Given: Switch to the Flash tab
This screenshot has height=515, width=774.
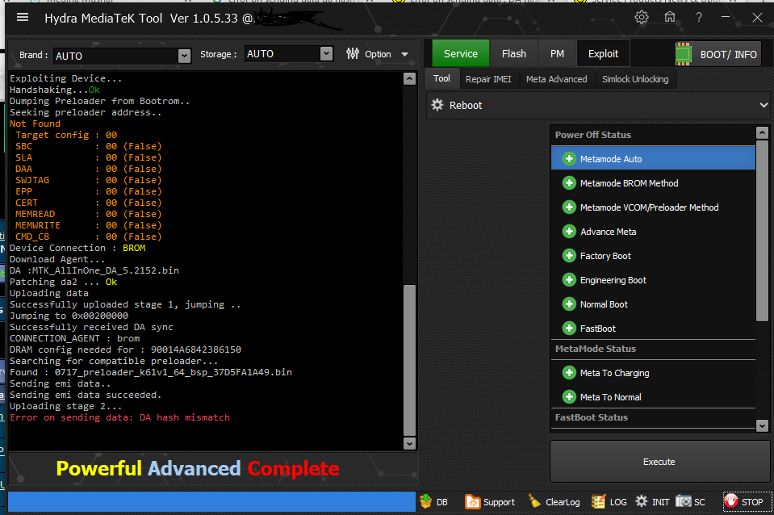Looking at the screenshot, I should (x=514, y=53).
